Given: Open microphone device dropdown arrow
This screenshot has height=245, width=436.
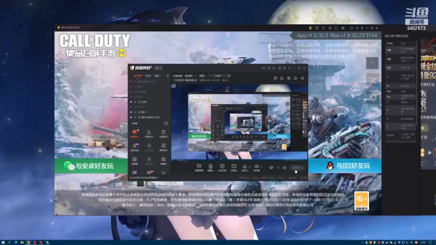Looking at the screenshot, I should coord(250,167).
